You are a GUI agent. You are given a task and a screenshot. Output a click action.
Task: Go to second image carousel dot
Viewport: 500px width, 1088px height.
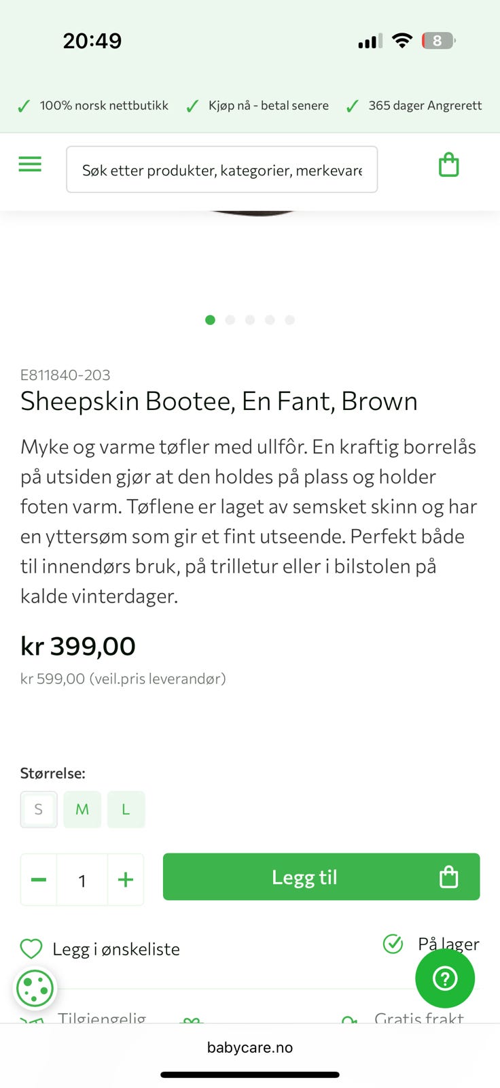tap(230, 320)
